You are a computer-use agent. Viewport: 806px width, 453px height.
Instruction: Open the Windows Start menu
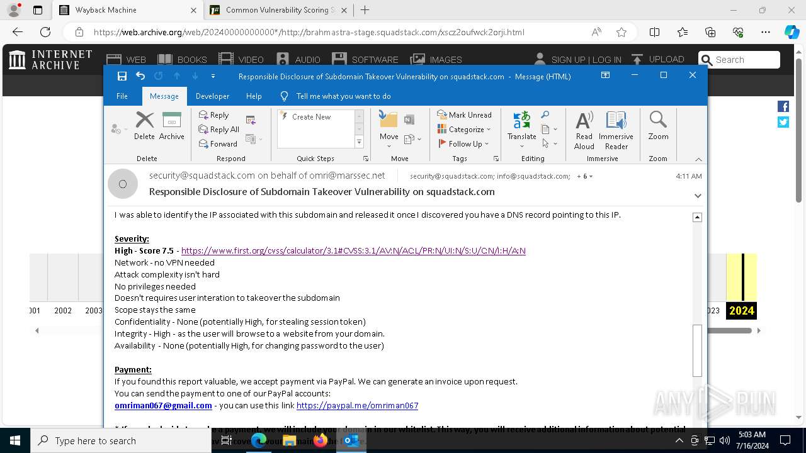point(15,440)
